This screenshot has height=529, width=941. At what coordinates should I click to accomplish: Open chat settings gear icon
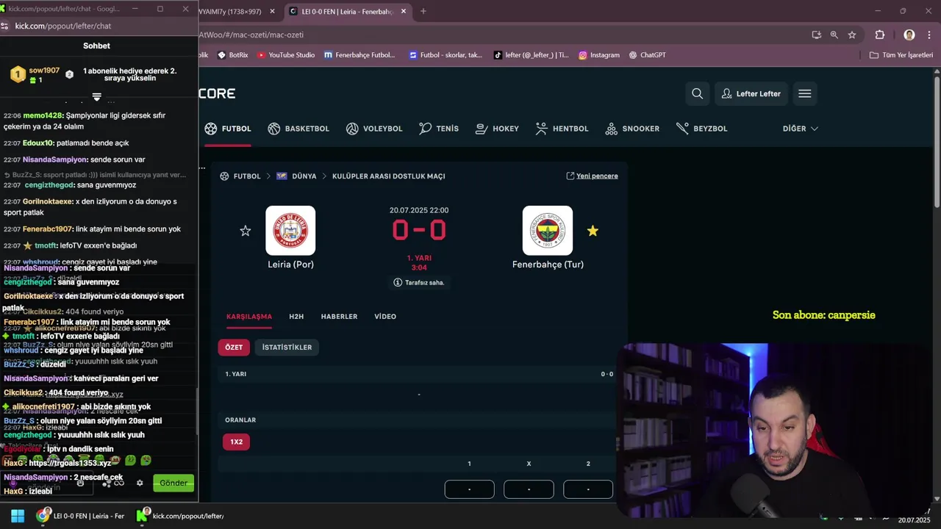tap(140, 483)
